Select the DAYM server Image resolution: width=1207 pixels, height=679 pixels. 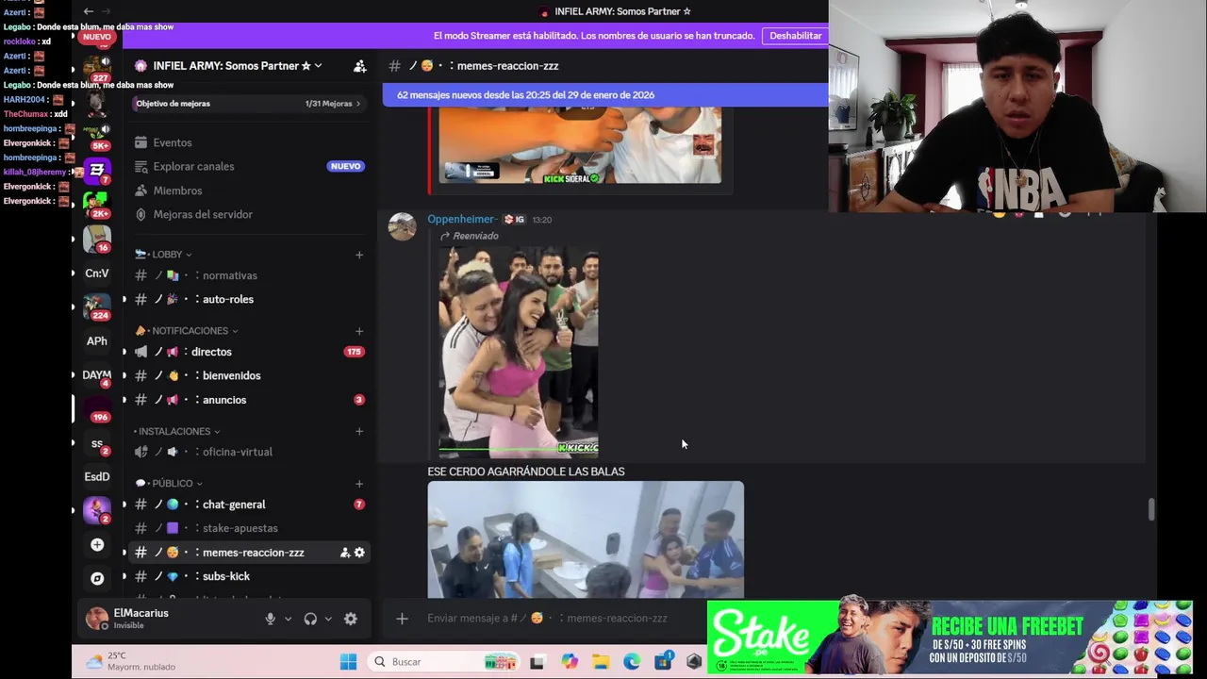(x=97, y=375)
